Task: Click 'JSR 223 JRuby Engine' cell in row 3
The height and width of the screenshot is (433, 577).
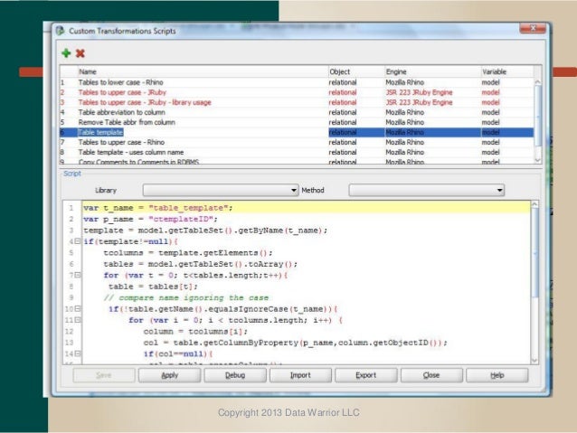Action: pyautogui.click(x=419, y=102)
